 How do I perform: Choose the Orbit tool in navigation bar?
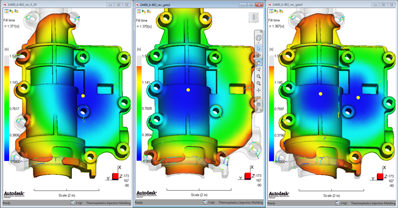(258, 55)
